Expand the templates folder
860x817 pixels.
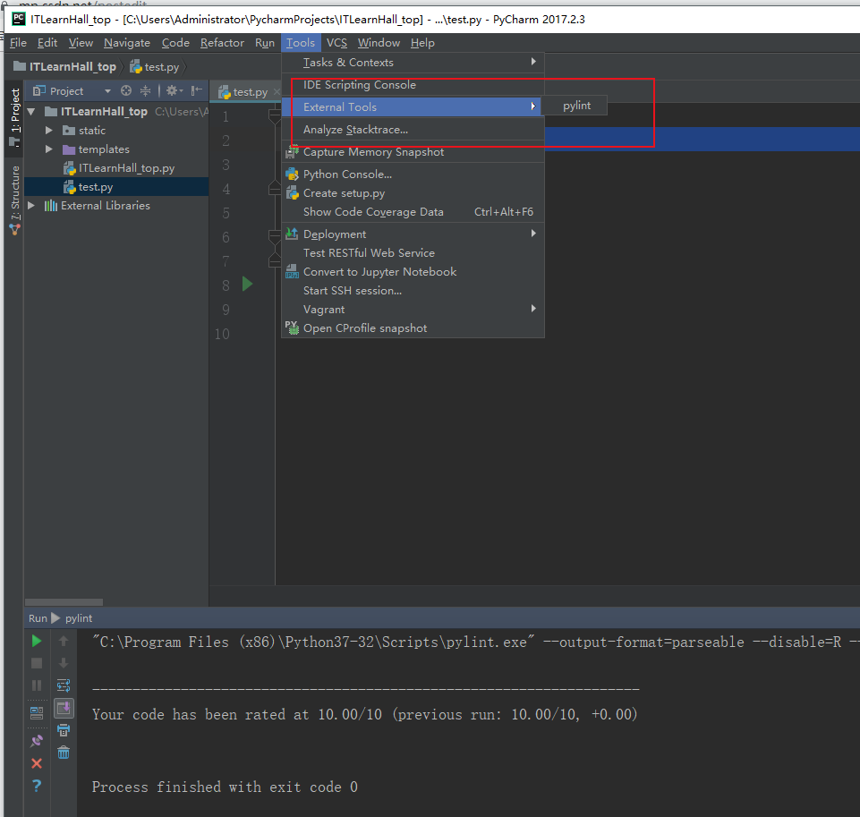[49, 149]
